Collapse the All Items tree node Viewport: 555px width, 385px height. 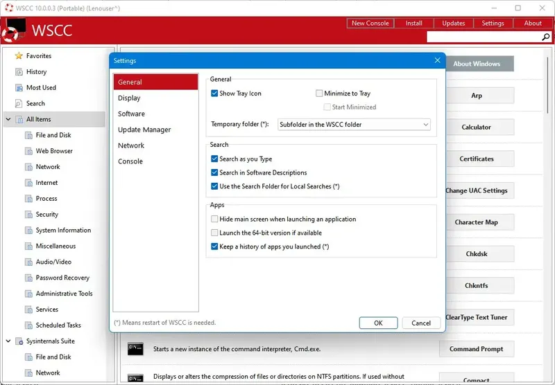[x=8, y=119]
